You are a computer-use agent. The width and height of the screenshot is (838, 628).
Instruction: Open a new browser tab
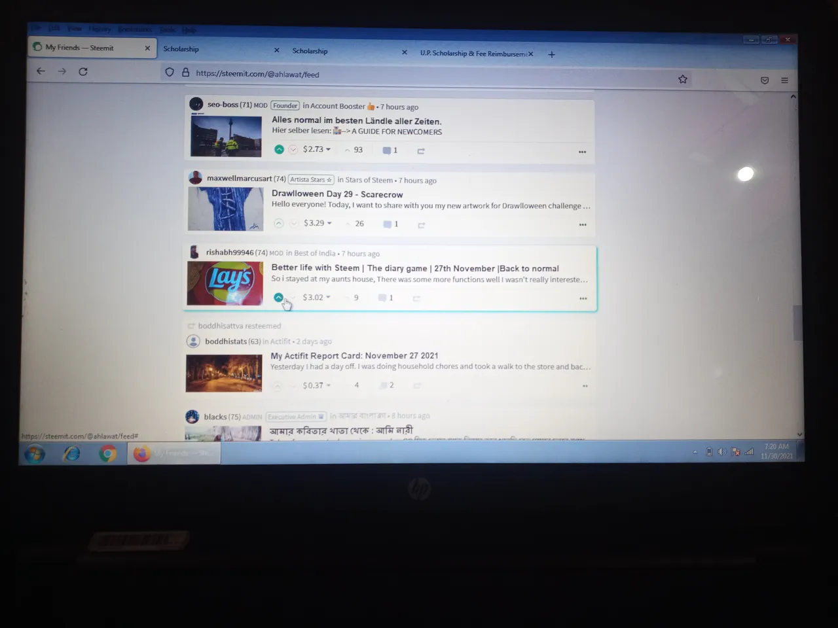[551, 54]
